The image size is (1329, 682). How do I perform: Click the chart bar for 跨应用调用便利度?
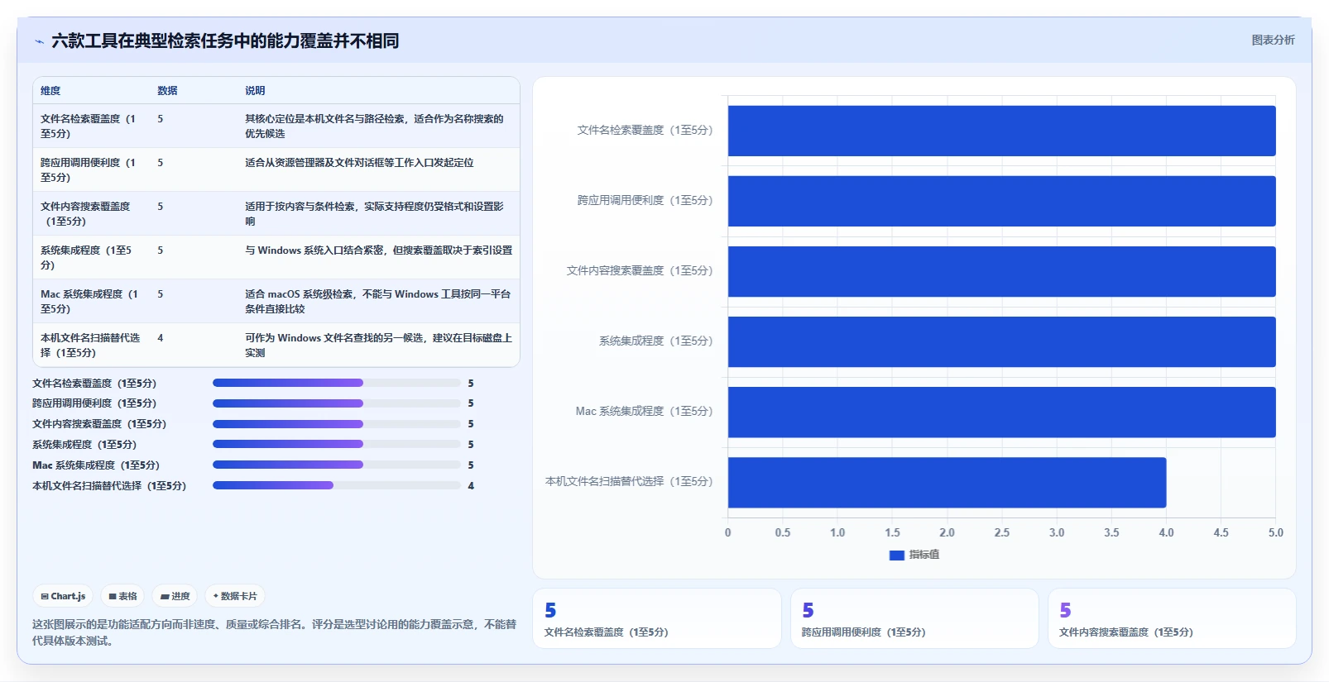tap(1001, 201)
